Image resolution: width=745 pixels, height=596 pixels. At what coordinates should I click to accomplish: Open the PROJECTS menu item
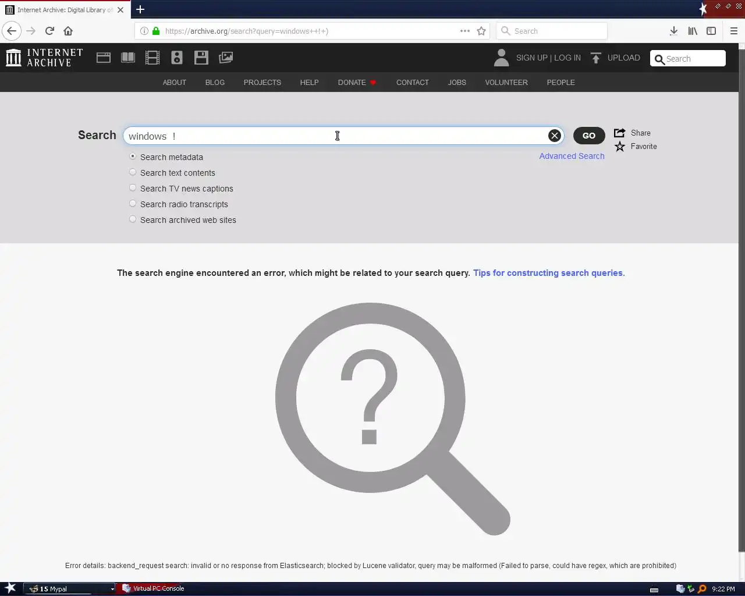tap(262, 82)
